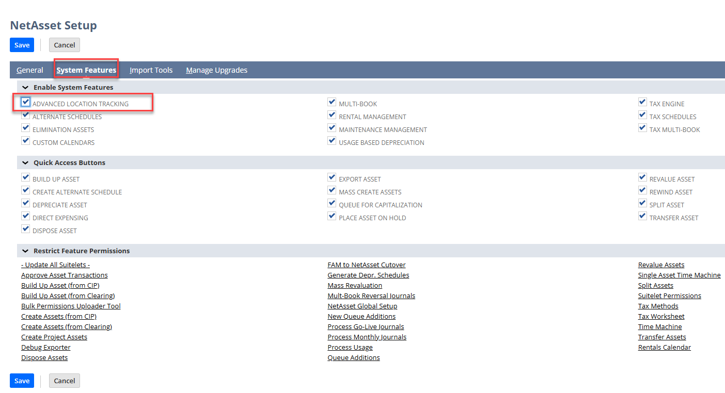The width and height of the screenshot is (725, 393).
Task: Open Update All Suitelets link
Action: coord(55,265)
